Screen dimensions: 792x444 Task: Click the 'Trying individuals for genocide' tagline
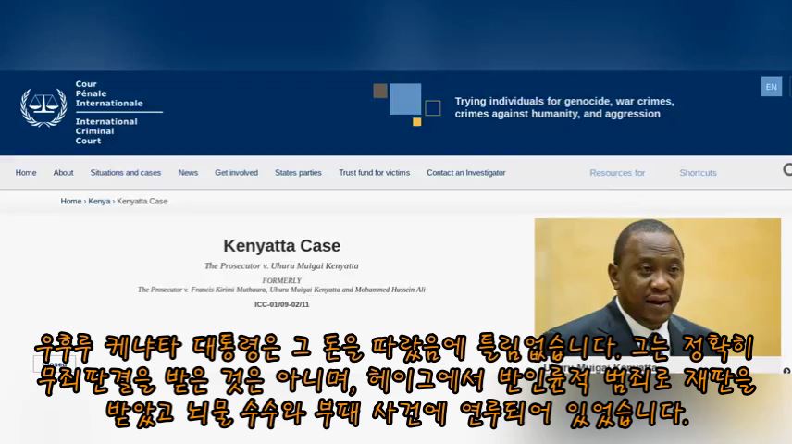(x=564, y=107)
